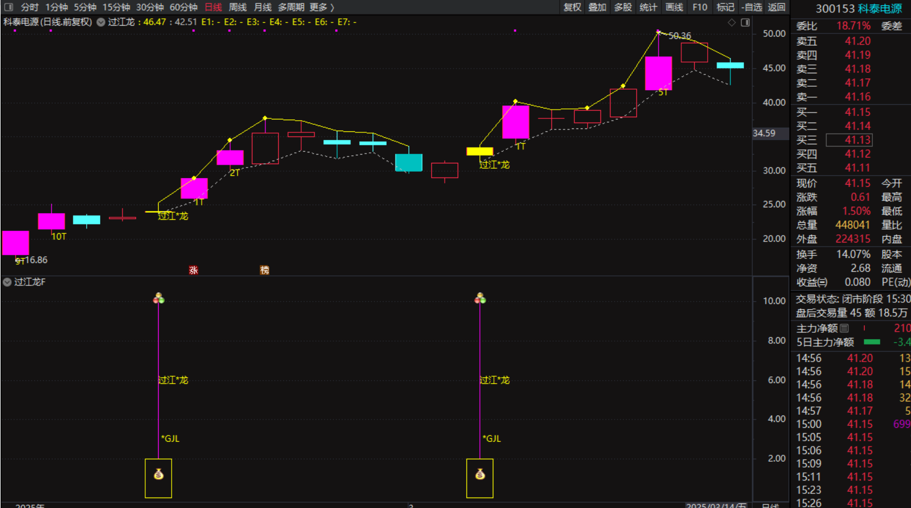Toggle 叠加 overlay mode

click(x=597, y=7)
